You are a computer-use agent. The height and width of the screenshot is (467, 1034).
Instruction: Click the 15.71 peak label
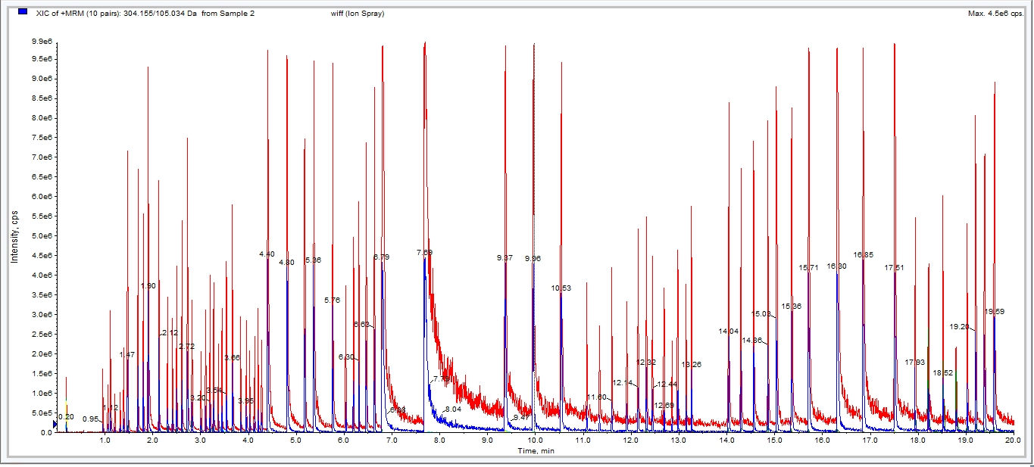tap(808, 268)
